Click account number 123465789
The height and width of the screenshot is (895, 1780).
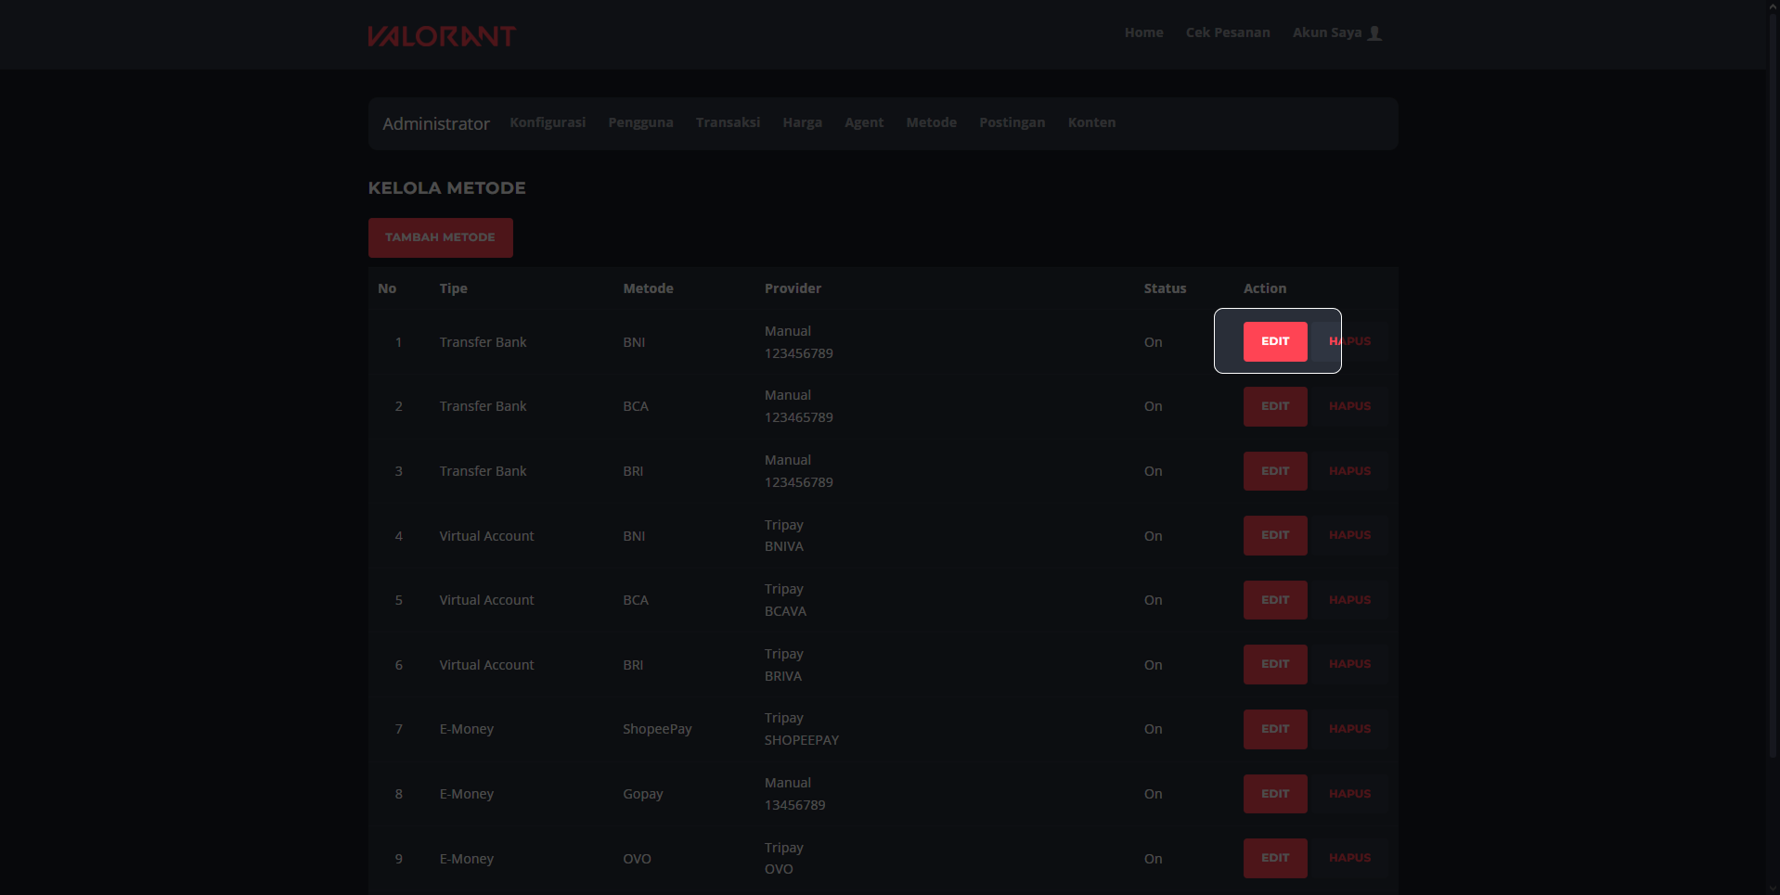point(799,417)
